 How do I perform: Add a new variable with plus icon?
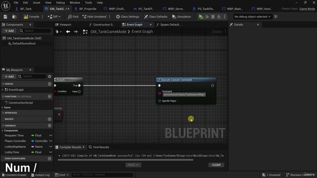[x=50, y=126]
